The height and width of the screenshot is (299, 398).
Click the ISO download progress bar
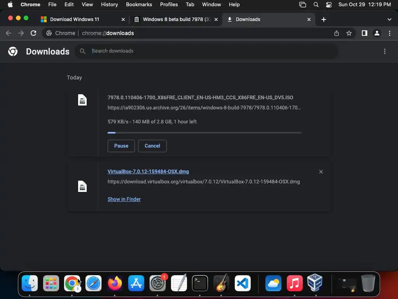point(204,133)
